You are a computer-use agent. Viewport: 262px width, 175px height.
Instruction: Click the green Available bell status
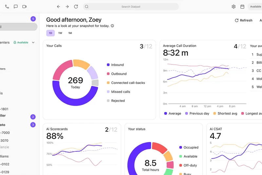pos(21,42)
